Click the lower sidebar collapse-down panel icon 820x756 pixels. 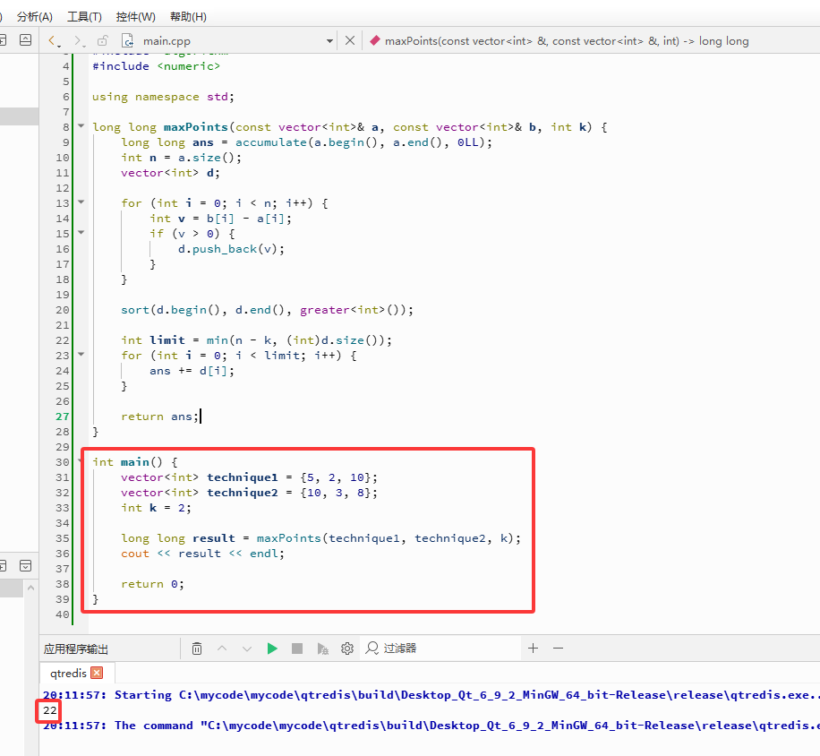25,565
